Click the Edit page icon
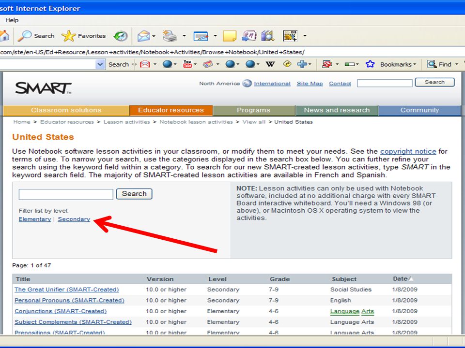Image resolution: width=465 pixels, height=348 pixels. point(201,36)
